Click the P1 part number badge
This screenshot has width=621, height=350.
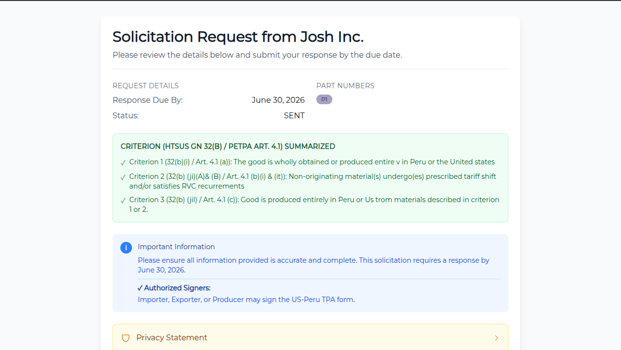324,99
